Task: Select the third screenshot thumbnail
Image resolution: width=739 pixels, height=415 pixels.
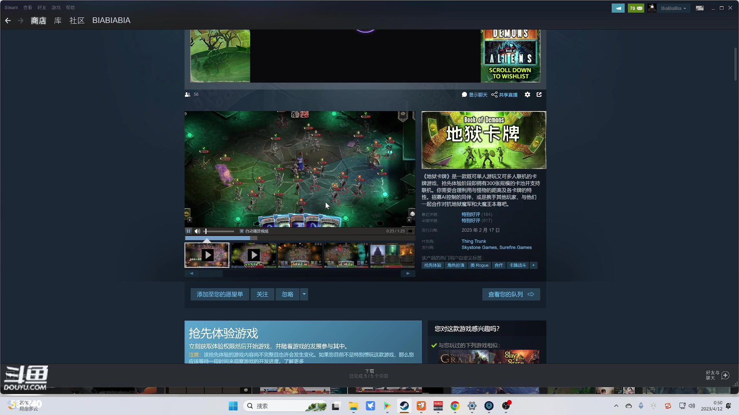Action: click(x=300, y=255)
